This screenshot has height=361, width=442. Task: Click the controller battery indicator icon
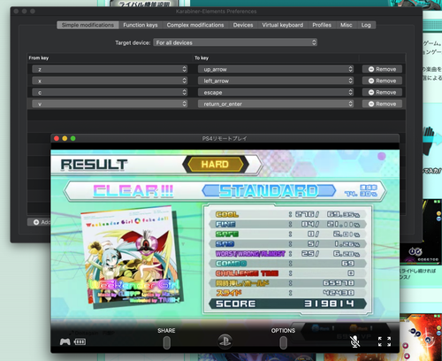tap(80, 342)
